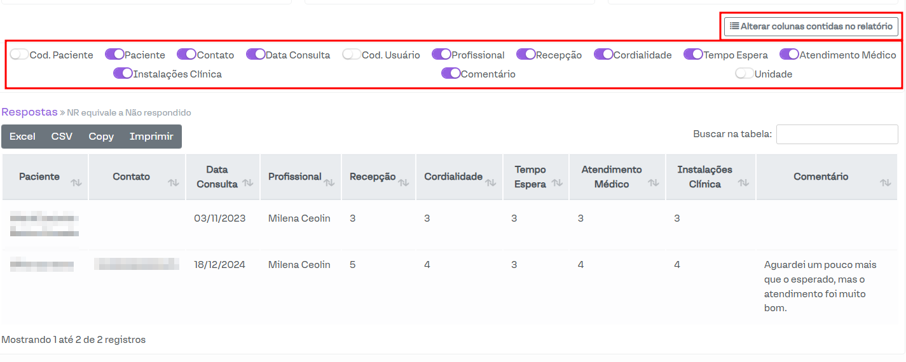Enable the Cod. Paciente column toggle
The image size is (906, 362).
(20, 55)
